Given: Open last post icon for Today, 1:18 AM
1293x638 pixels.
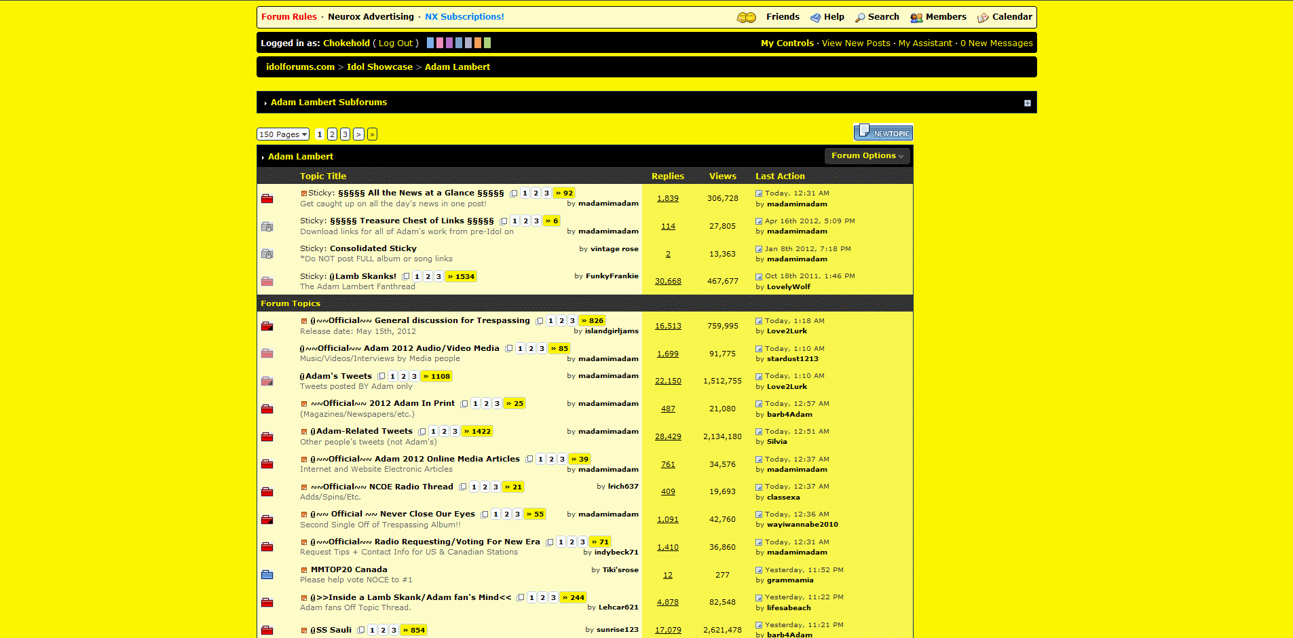Looking at the screenshot, I should [x=759, y=321].
